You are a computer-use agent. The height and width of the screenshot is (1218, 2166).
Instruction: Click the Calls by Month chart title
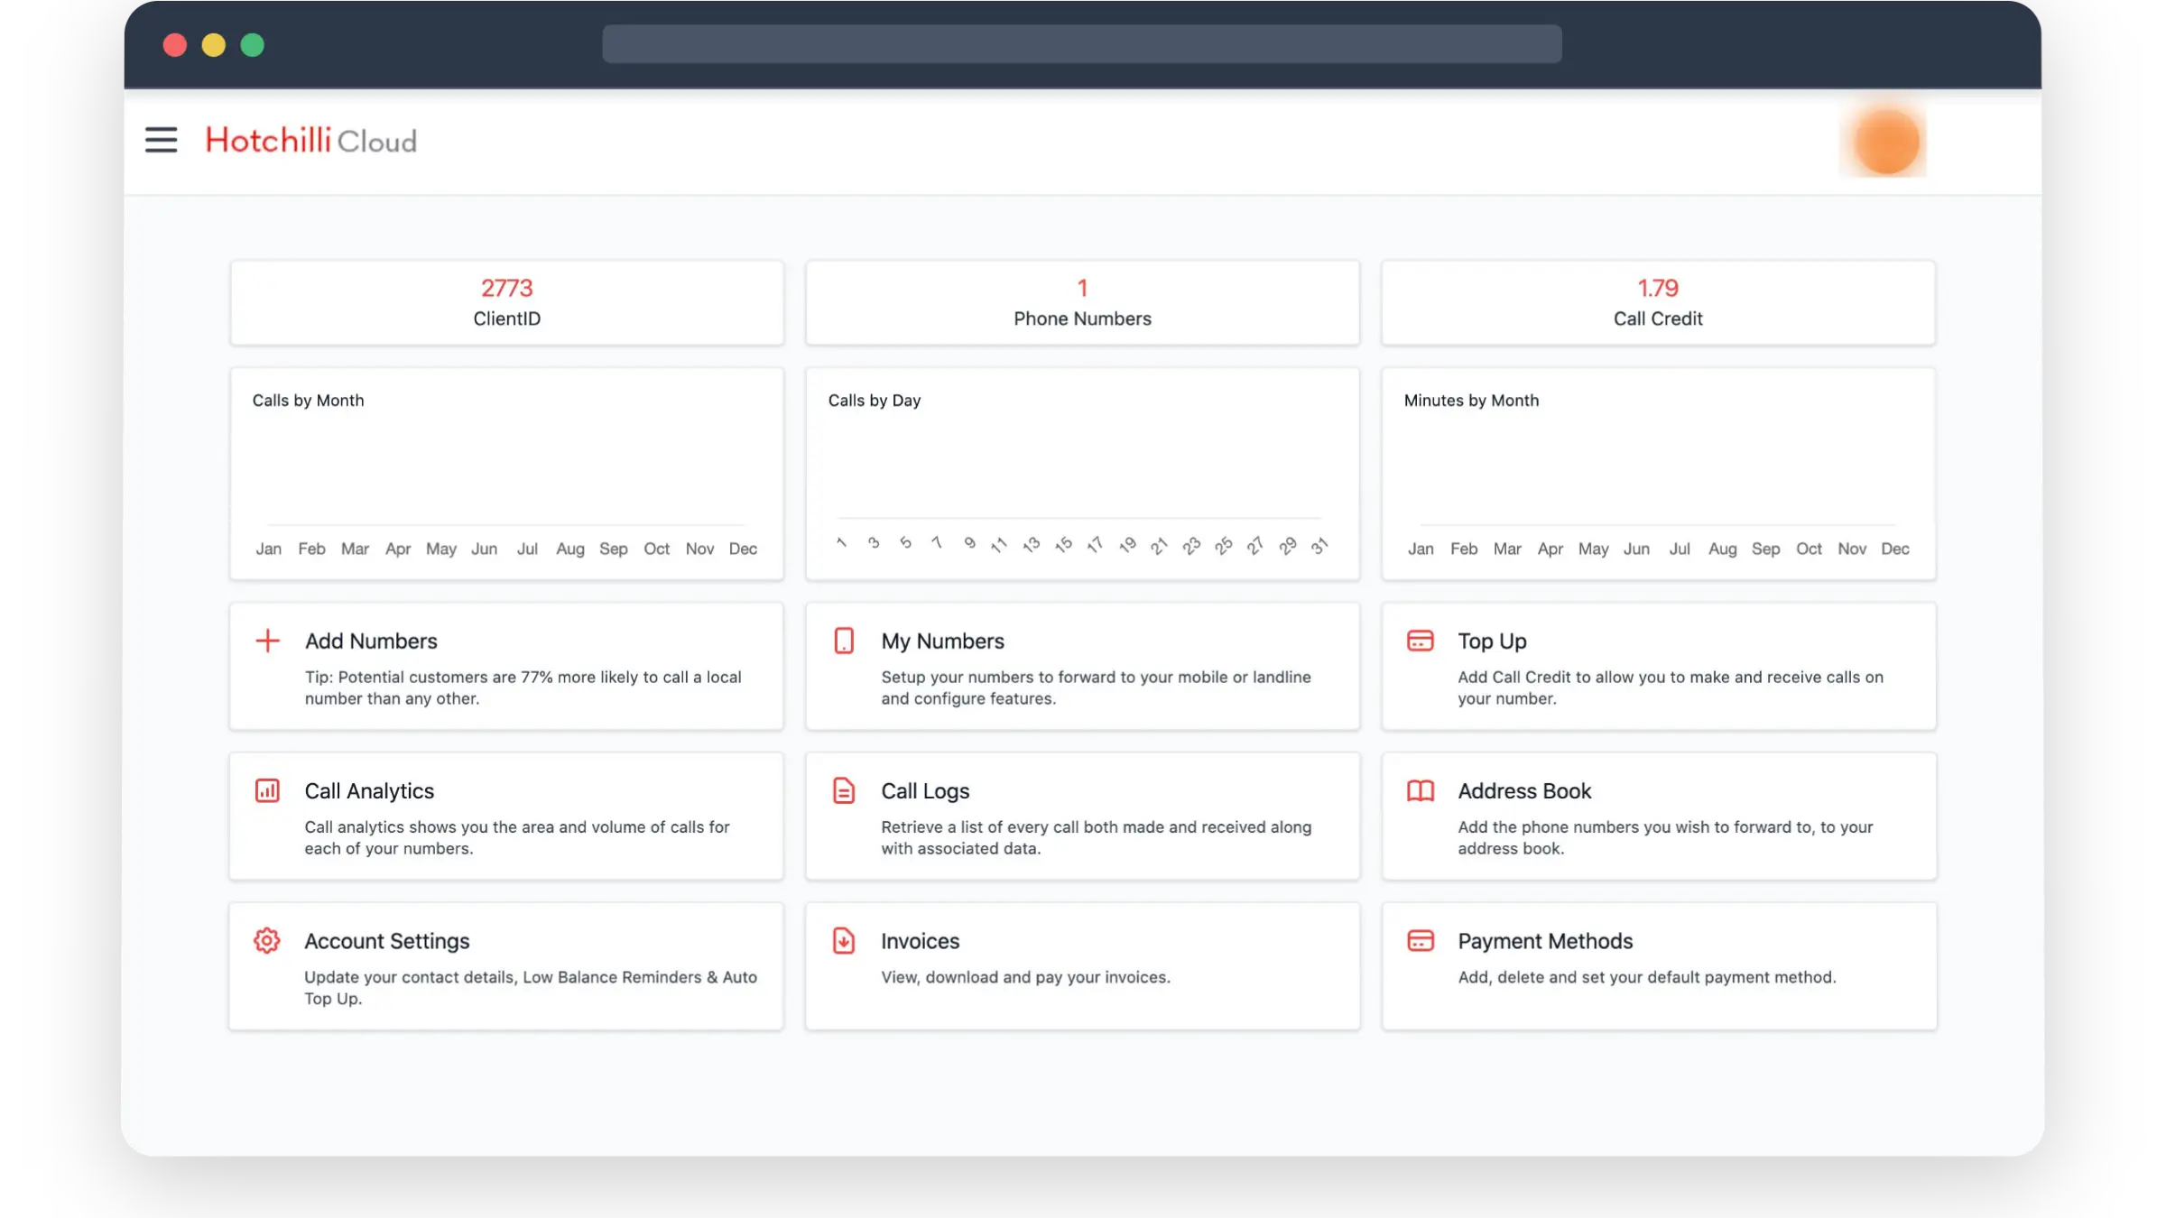[308, 401]
